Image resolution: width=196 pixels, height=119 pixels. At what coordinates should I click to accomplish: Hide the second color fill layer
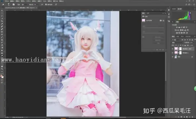pos(172,53)
